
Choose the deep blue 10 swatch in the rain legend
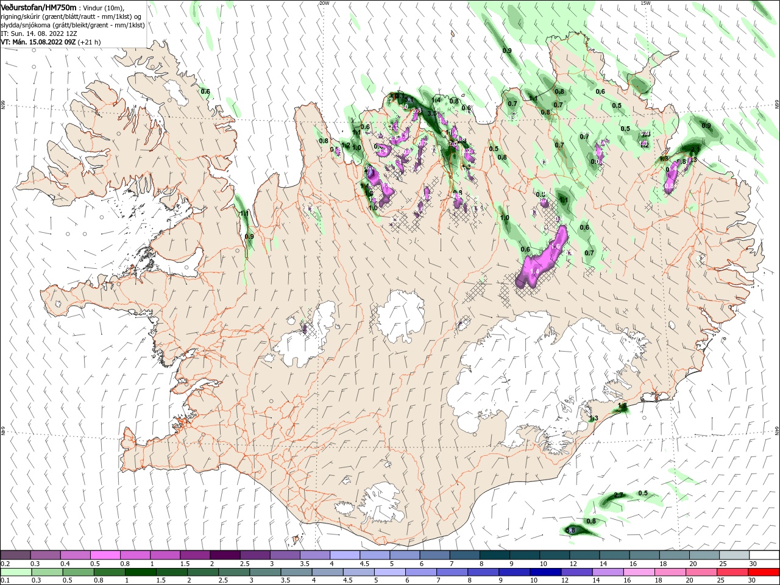[545, 572]
